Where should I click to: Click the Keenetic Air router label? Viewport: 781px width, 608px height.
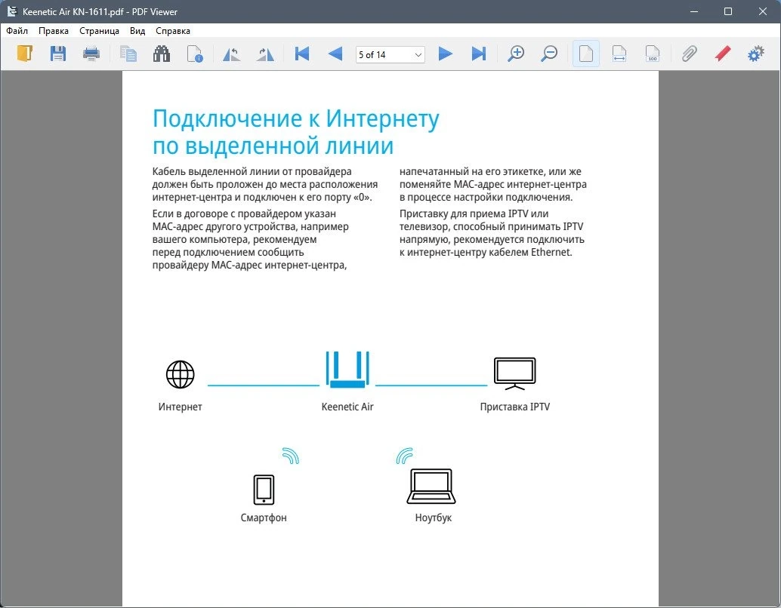tap(347, 407)
